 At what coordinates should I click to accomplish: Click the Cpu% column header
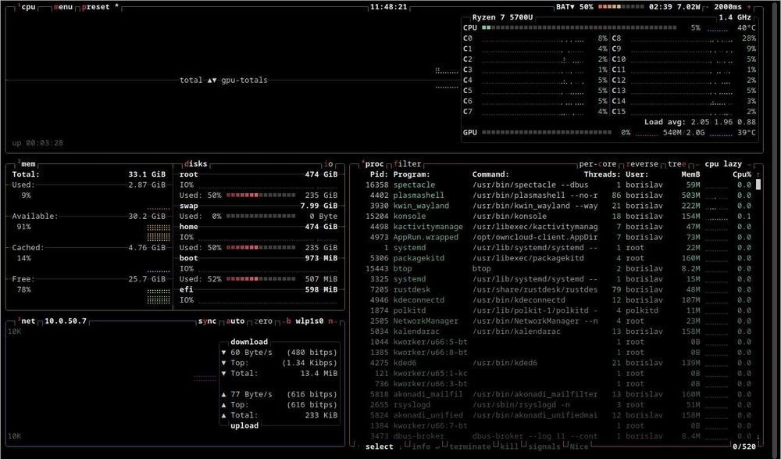tap(742, 174)
